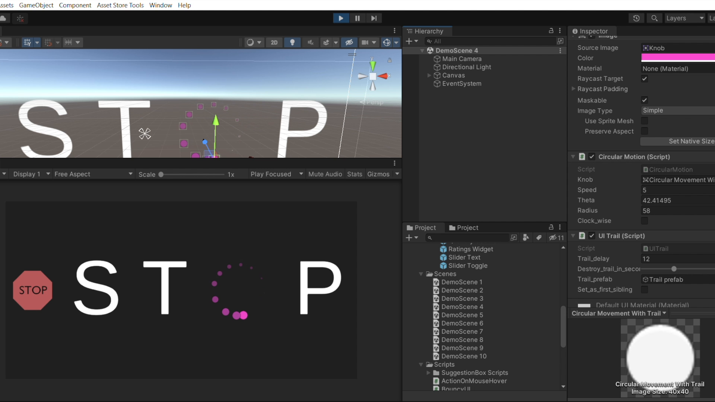Image resolution: width=715 pixels, height=402 pixels.
Task: Select Main Camera in Hierarchy
Action: tap(462, 59)
